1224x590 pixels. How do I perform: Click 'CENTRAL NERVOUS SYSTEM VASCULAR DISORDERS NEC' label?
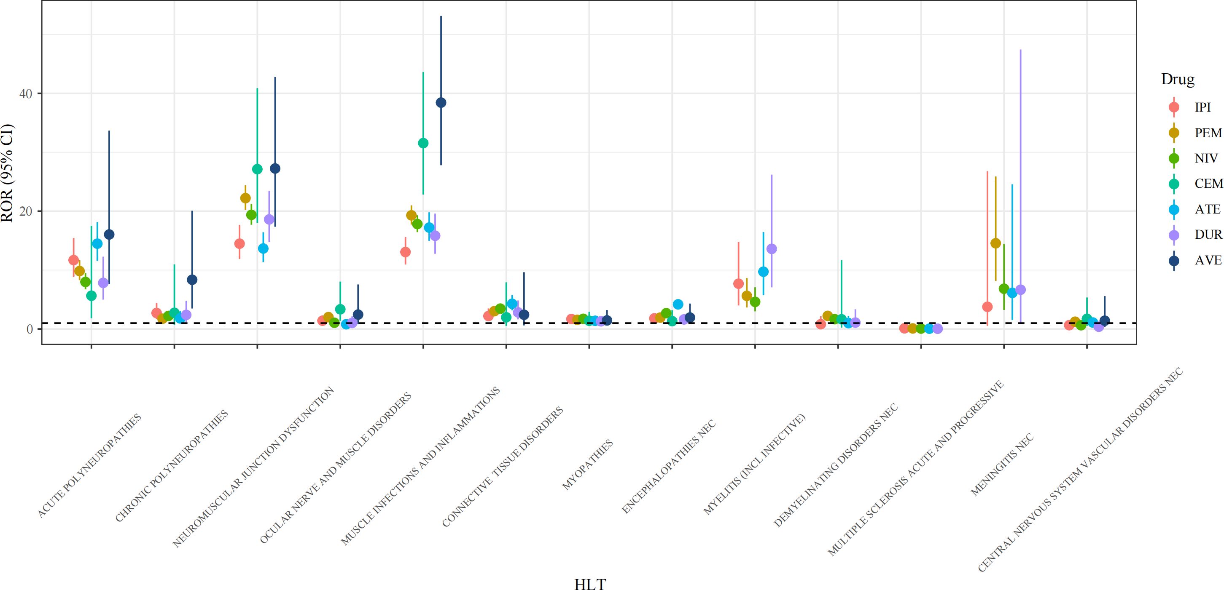point(1081,470)
